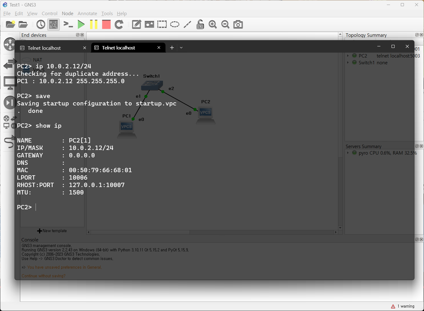The image size is (424, 311).
Task: Open the Node menu
Action: 67,13
